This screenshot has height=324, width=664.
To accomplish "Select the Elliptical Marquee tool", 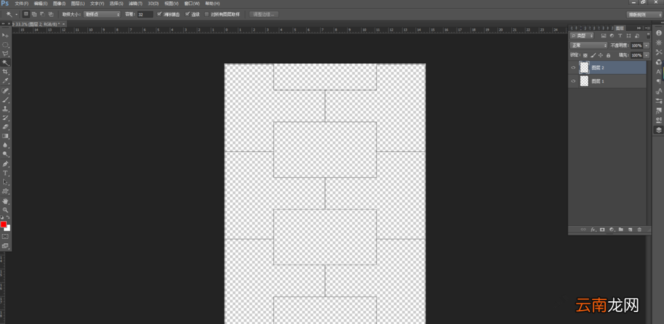I will point(5,45).
